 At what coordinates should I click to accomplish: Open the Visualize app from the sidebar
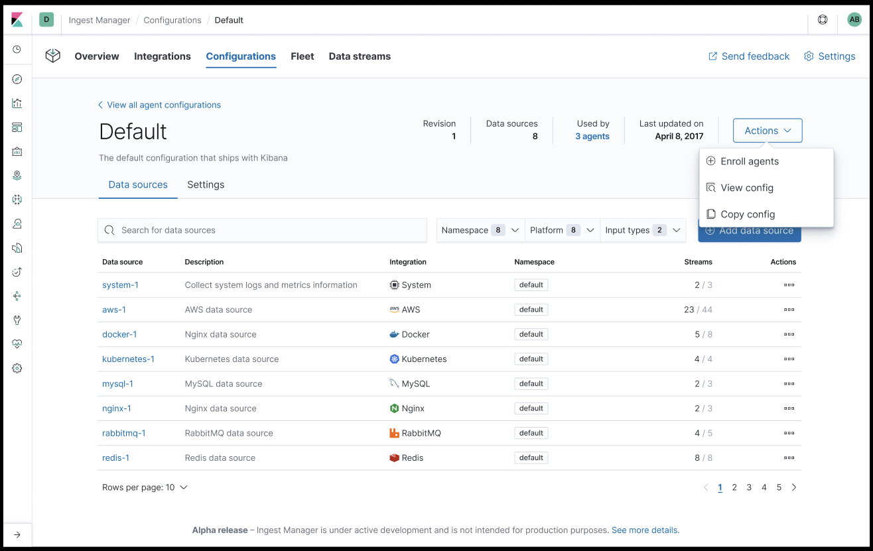[x=17, y=103]
